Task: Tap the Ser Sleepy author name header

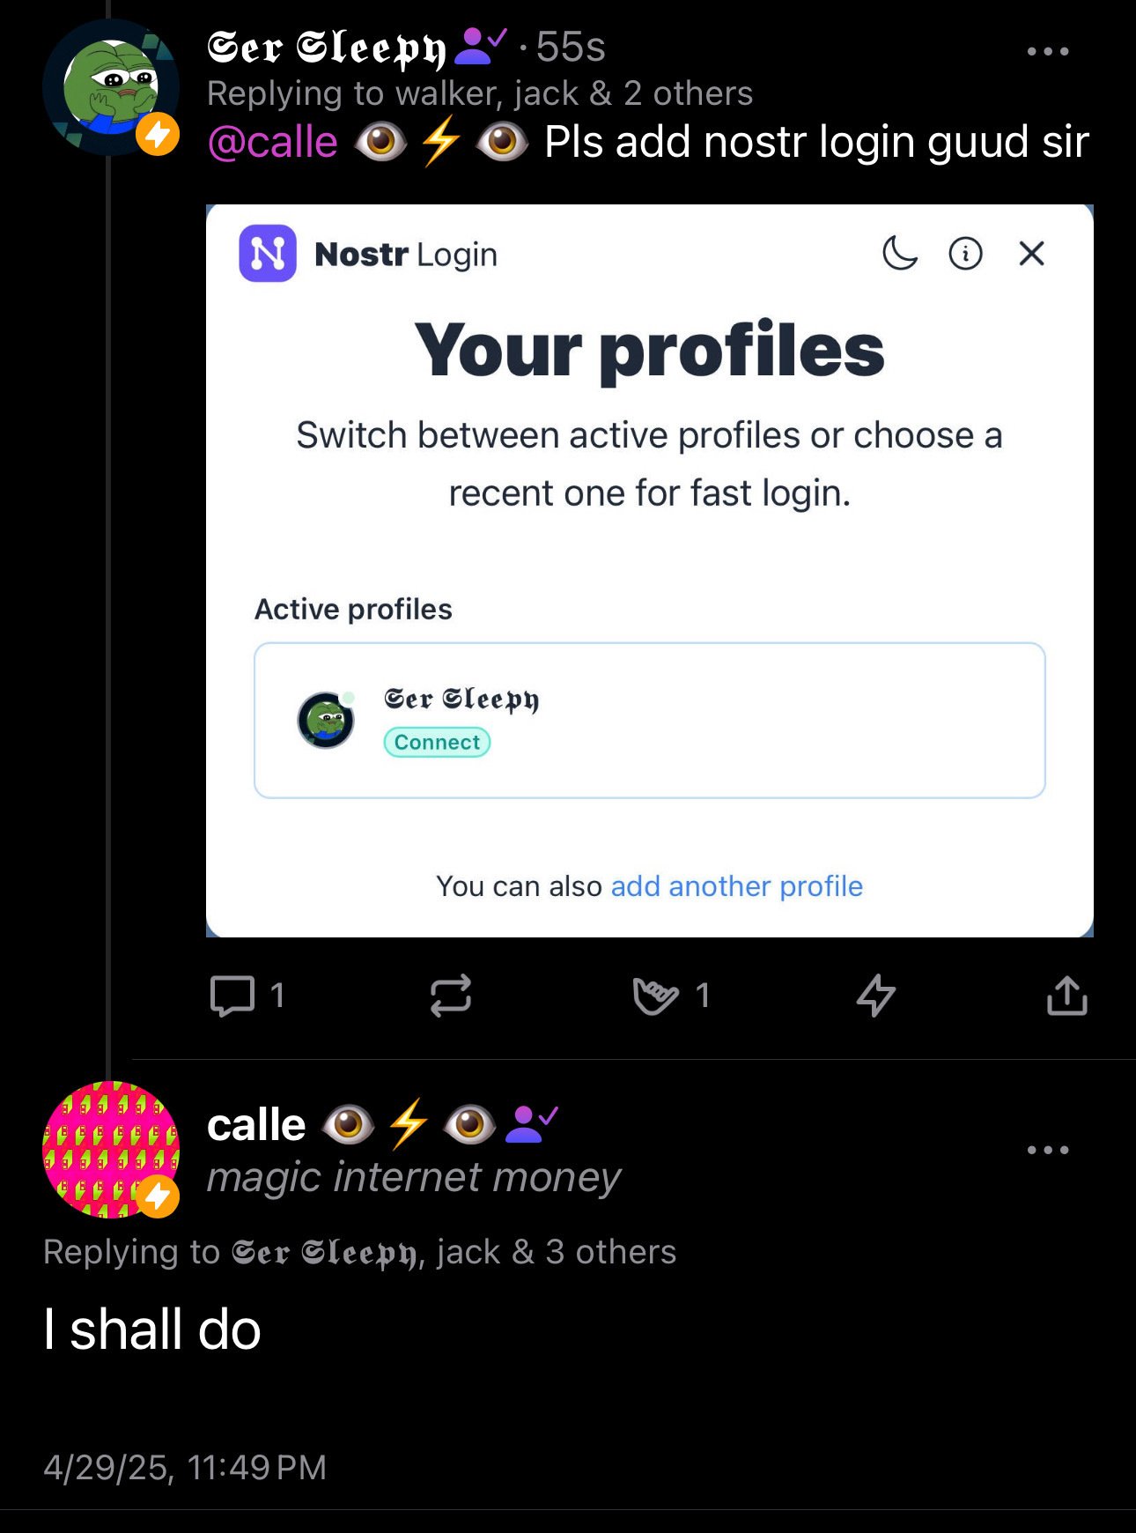Action: coord(327,48)
